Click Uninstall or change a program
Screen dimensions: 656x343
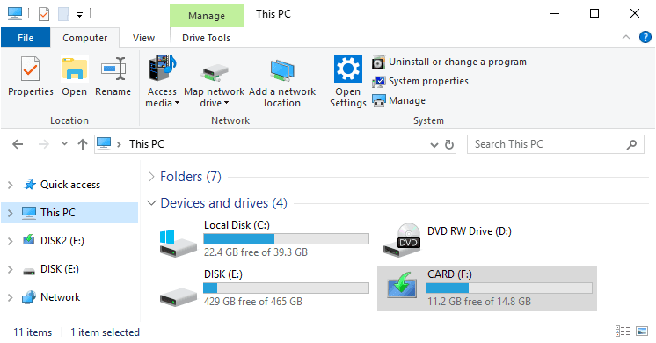pos(449,62)
